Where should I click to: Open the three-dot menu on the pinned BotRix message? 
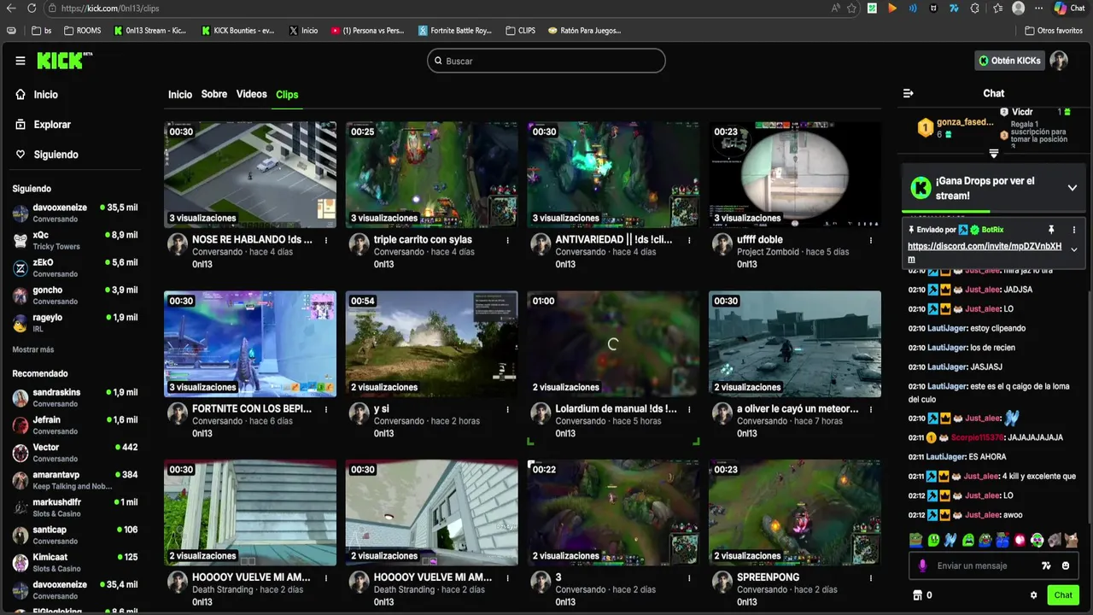1074,230
